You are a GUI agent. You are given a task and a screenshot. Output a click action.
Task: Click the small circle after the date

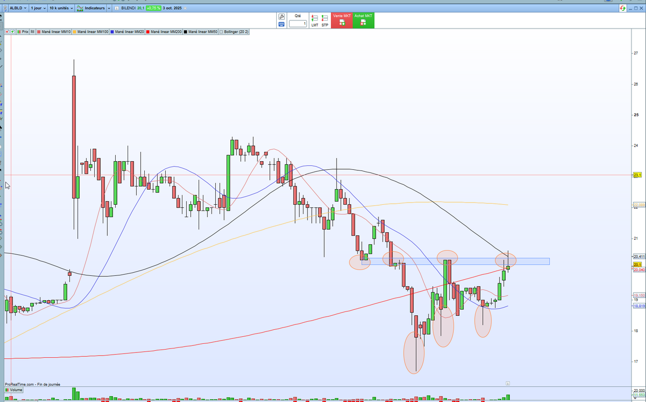(x=185, y=8)
